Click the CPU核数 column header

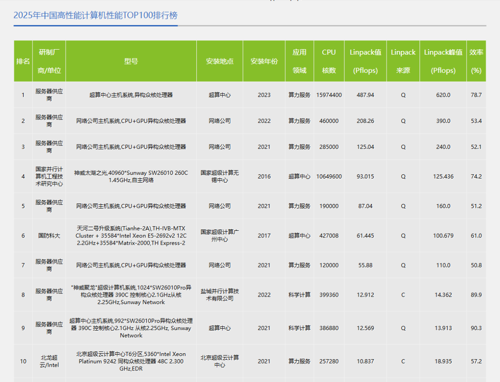[329, 61]
